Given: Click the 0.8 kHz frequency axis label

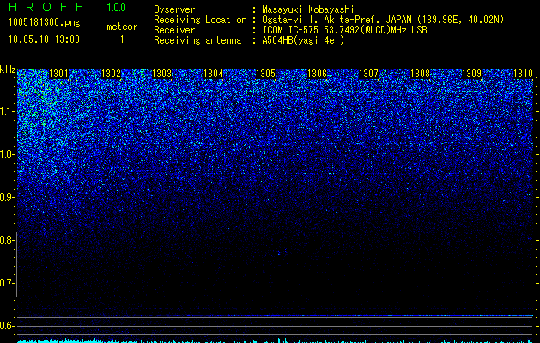Looking at the screenshot, I should [7, 240].
